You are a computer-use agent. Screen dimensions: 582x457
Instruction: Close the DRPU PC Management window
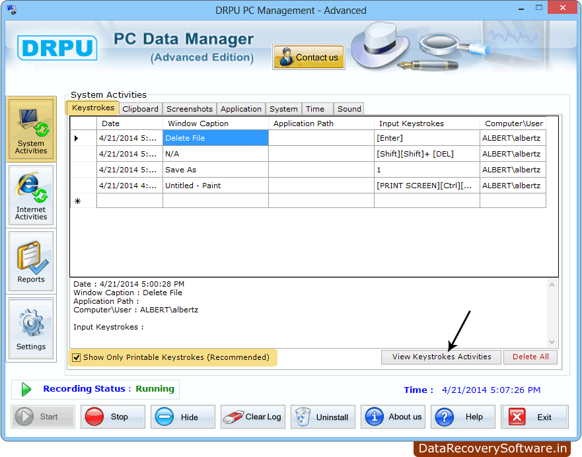[x=562, y=8]
